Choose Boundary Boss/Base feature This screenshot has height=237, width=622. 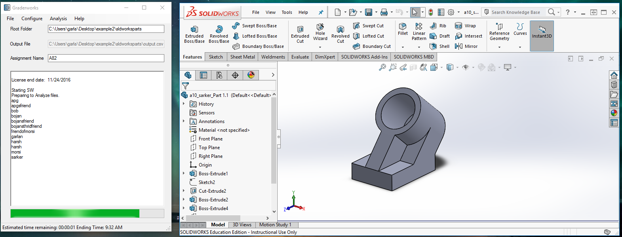[258, 46]
